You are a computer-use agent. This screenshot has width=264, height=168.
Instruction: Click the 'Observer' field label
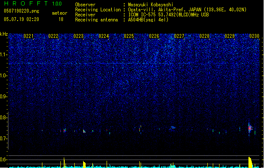85,5
